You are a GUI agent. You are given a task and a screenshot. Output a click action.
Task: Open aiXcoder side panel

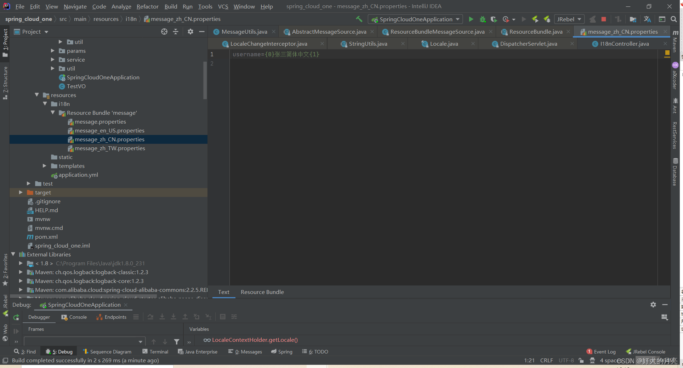675,75
